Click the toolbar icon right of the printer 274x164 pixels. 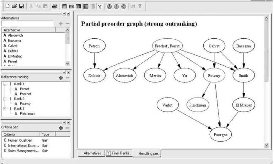coord(64,7)
